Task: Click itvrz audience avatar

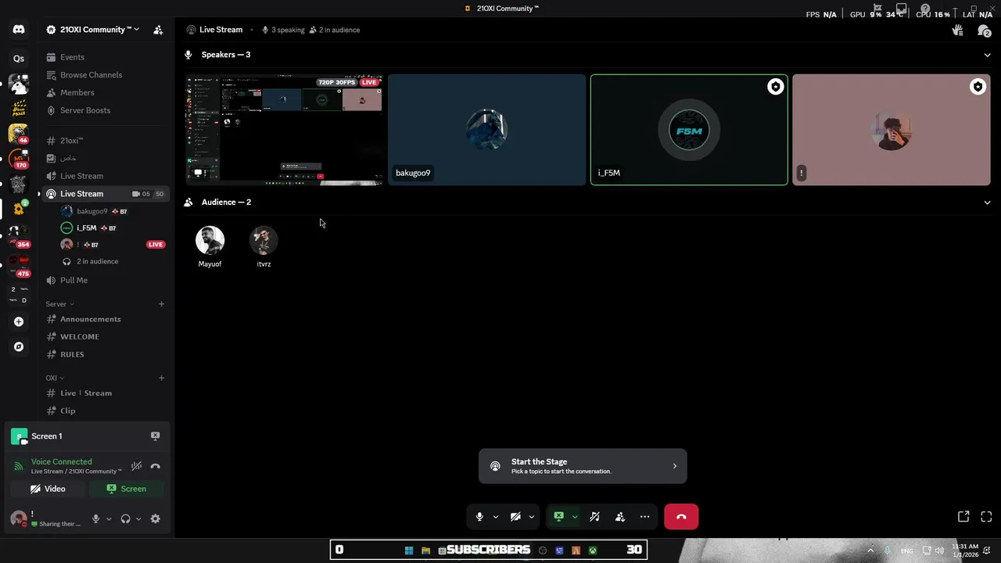Action: (x=264, y=241)
